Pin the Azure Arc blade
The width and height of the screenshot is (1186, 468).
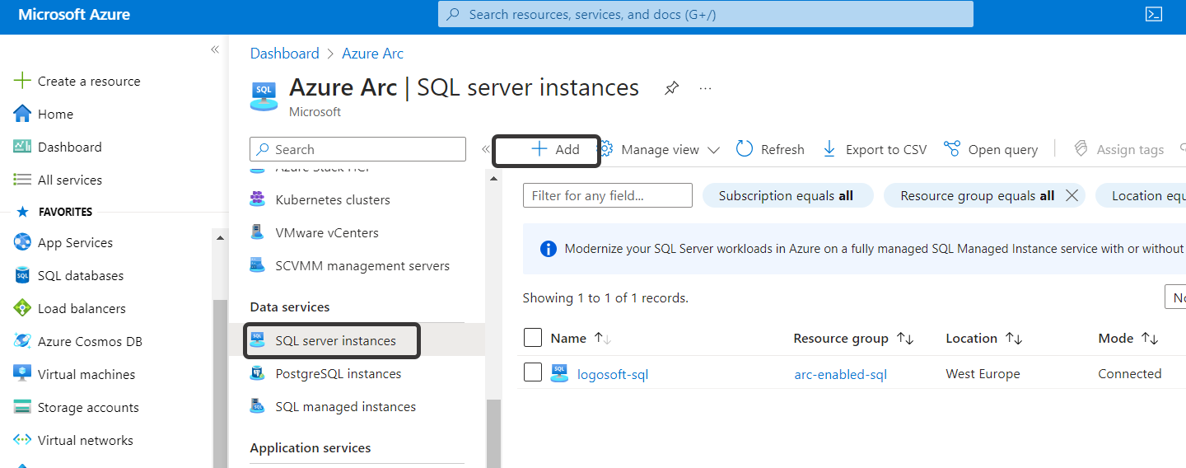coord(672,88)
